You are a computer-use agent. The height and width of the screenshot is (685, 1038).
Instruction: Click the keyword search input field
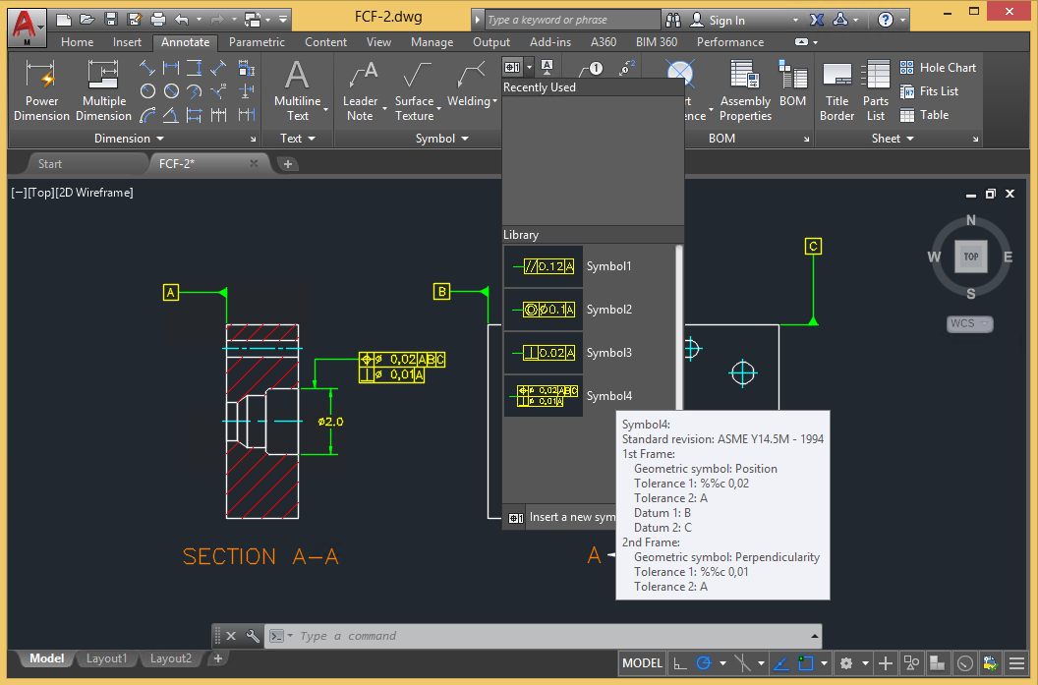[572, 20]
